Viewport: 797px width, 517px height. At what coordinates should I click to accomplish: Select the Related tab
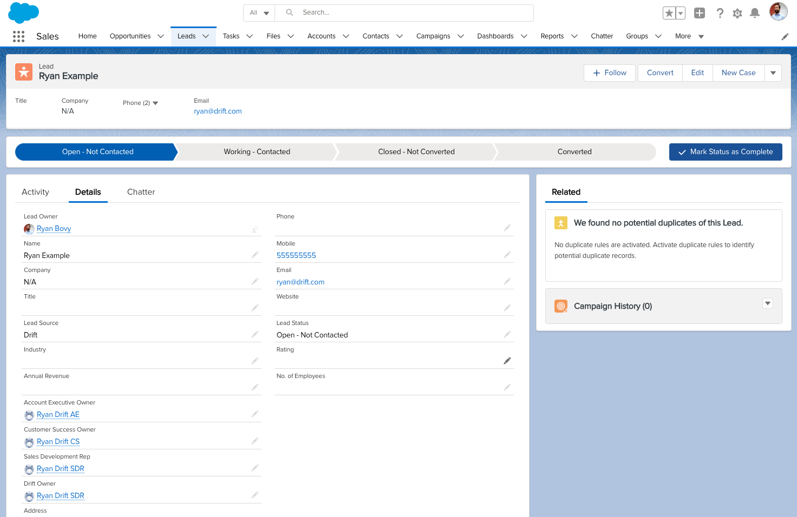click(x=566, y=192)
